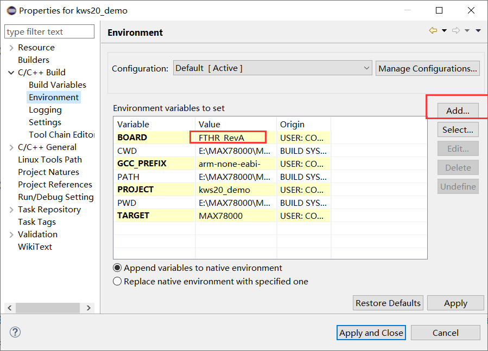Click the horizontal scrollbar thumb in tree

click(x=48, y=308)
